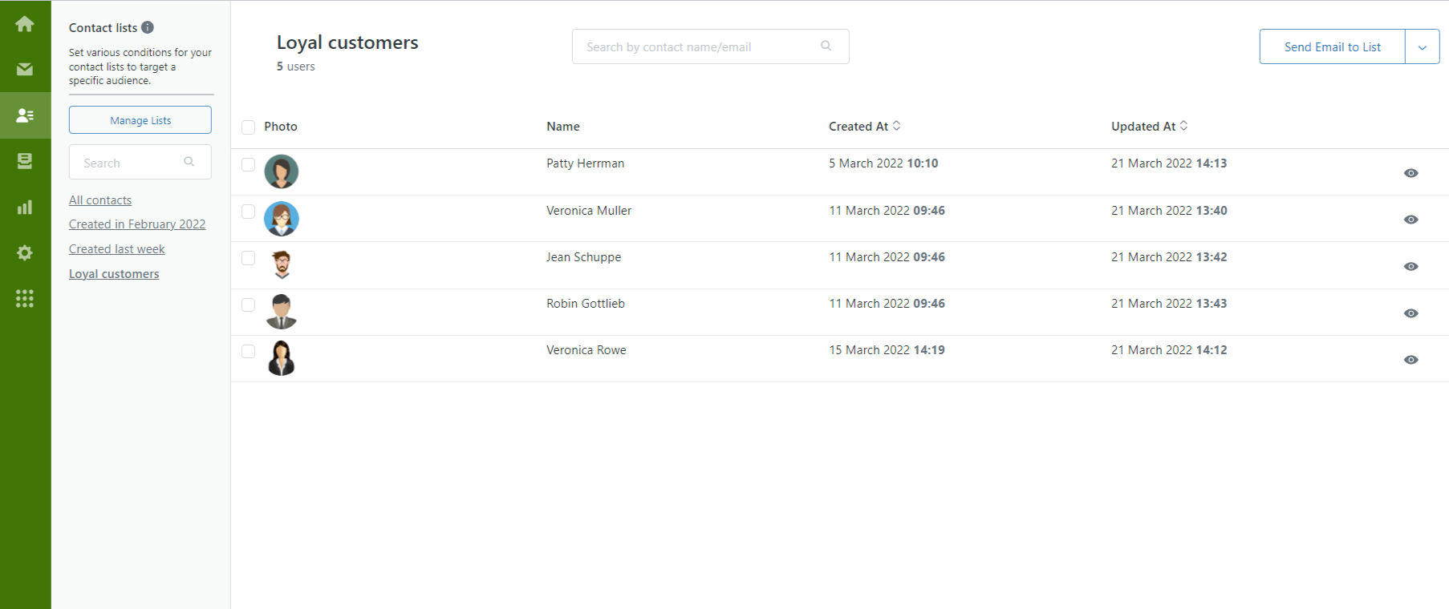Focus the Search by contact name/email field
The height and width of the screenshot is (609, 1449).
point(711,46)
